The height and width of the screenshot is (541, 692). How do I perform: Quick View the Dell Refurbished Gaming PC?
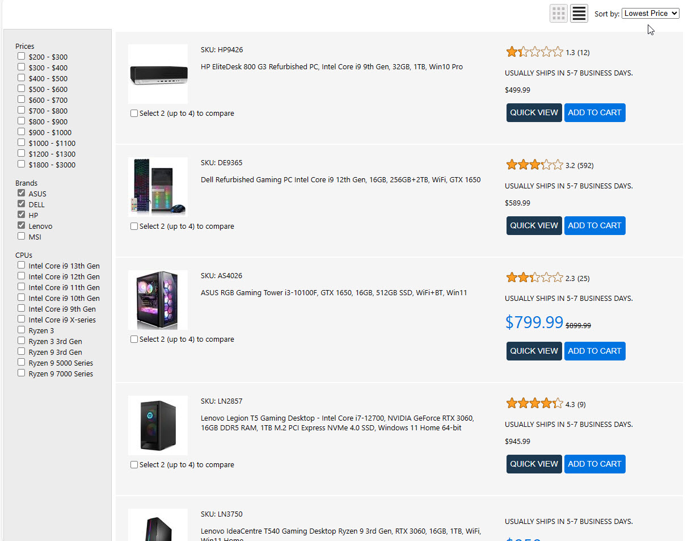coord(534,225)
